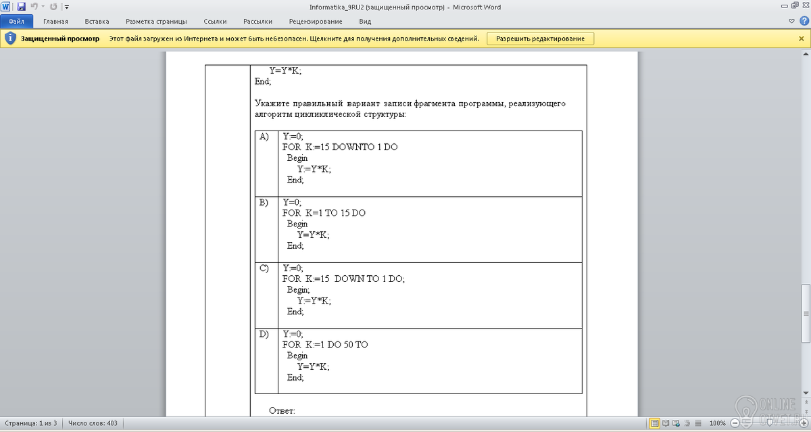Switch to Outline view in status bar
The image size is (811, 432).
tap(688, 423)
